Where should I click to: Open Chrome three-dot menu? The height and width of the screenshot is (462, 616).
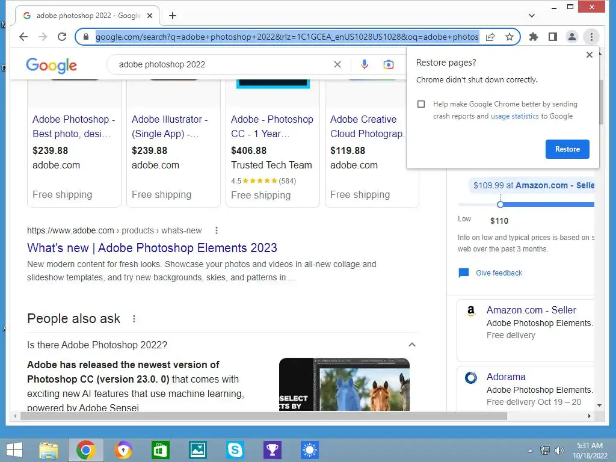(x=591, y=37)
